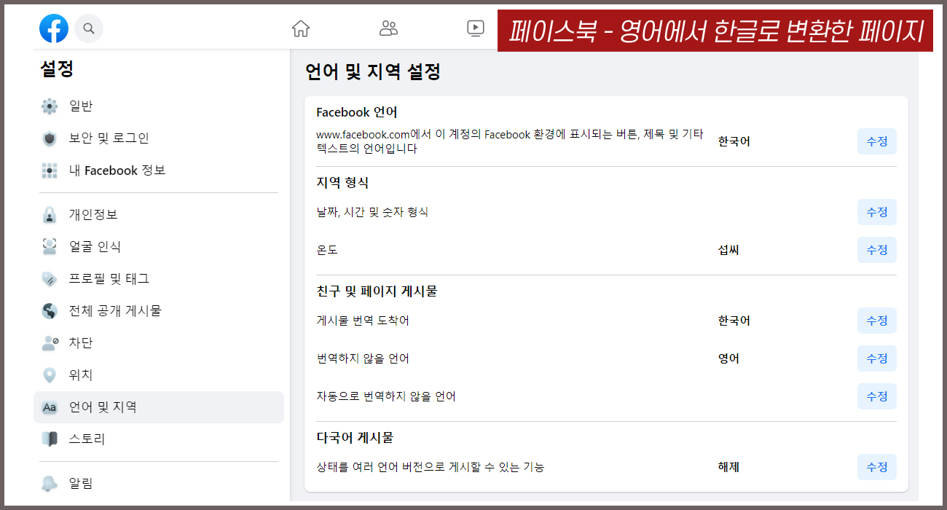Click the grid icon beside 내 Facebook 정보

[50, 170]
